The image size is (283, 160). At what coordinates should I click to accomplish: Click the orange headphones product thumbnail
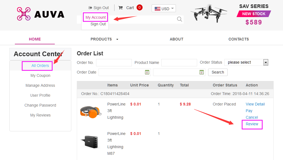point(89,111)
